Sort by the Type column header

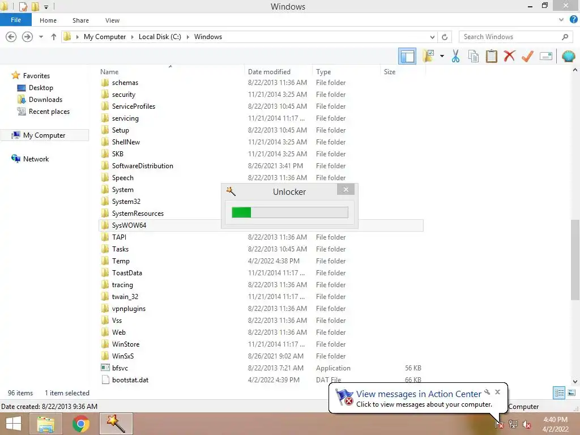tap(323, 72)
